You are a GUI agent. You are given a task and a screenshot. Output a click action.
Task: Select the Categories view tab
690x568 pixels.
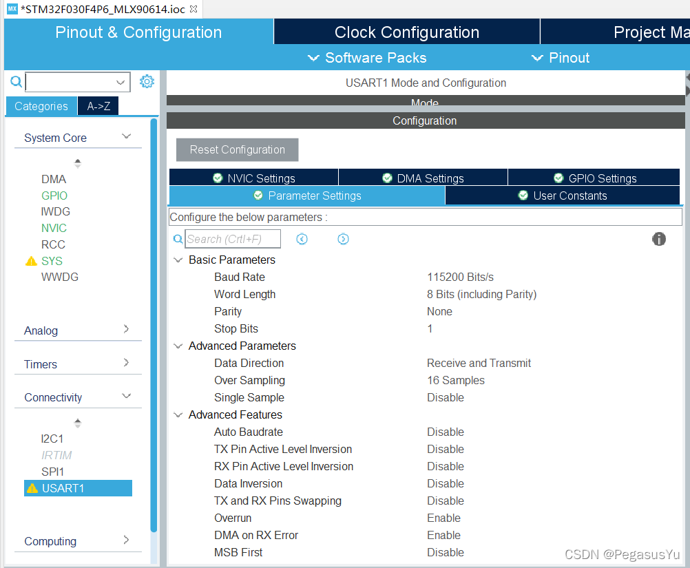point(41,106)
